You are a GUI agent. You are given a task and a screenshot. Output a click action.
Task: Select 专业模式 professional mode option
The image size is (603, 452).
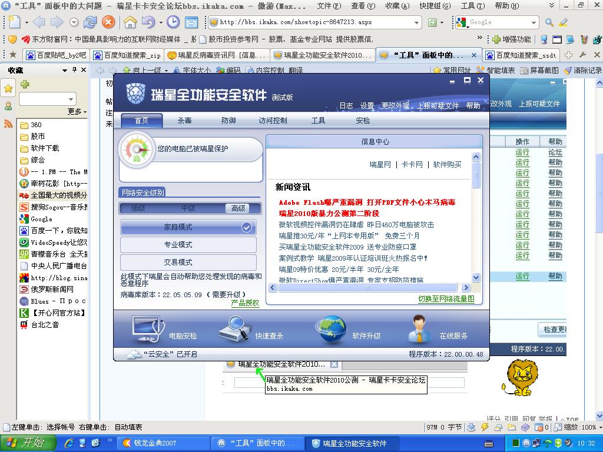188,245
